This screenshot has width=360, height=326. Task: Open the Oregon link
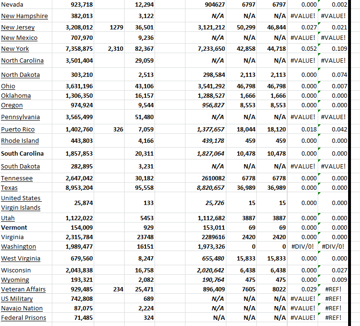(12, 105)
